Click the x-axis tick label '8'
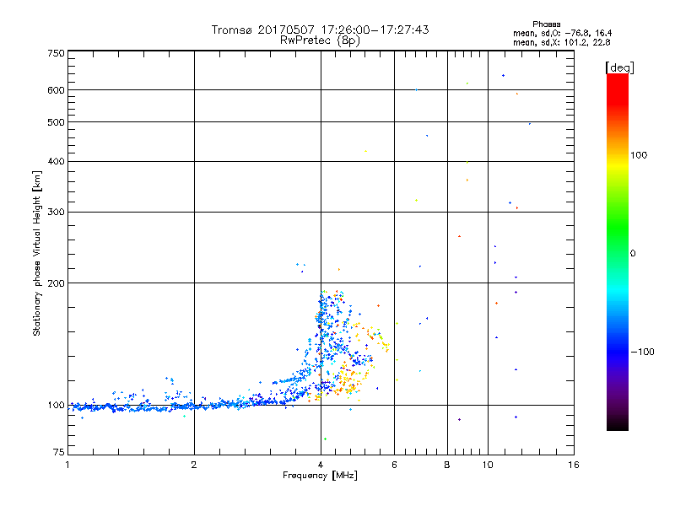Viewport: 675px width, 506px height. coord(447,465)
